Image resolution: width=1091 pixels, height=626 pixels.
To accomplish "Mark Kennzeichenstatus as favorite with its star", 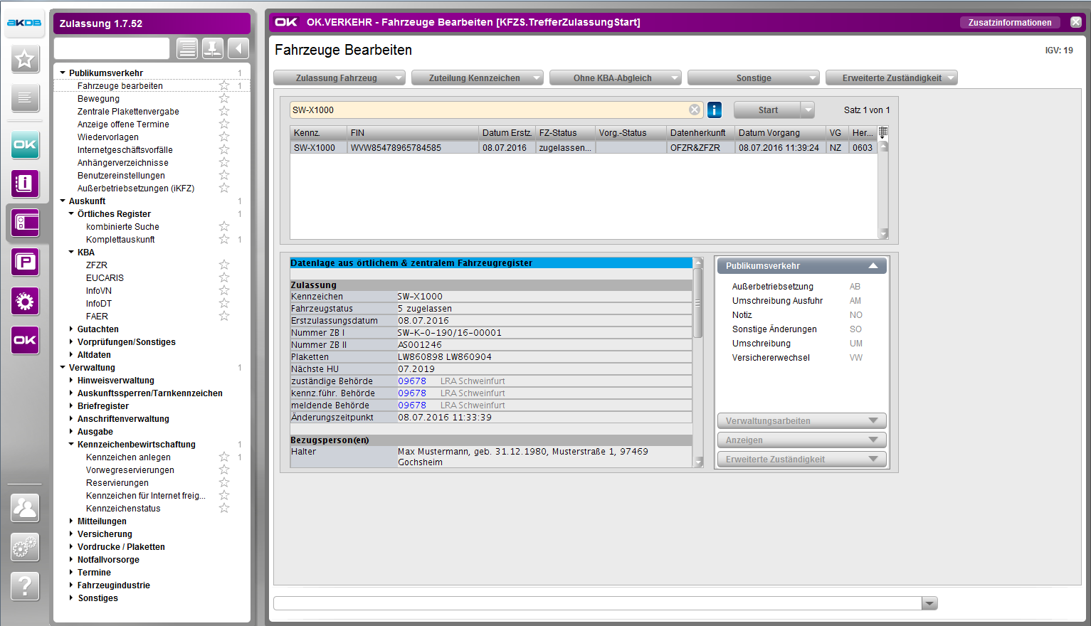I will coord(224,508).
